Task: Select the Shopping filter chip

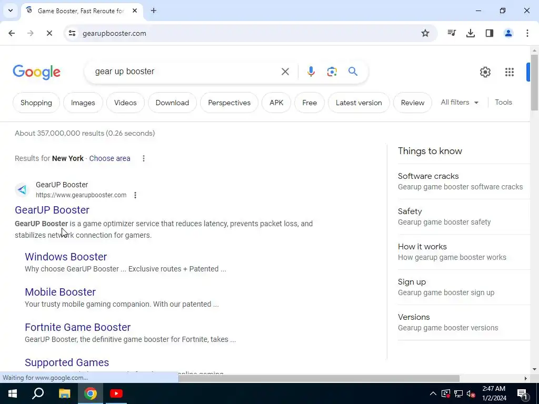Action: pos(36,103)
